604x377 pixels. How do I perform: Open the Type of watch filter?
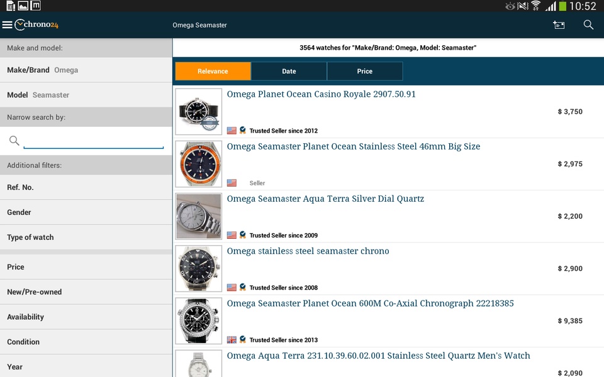[86, 238]
